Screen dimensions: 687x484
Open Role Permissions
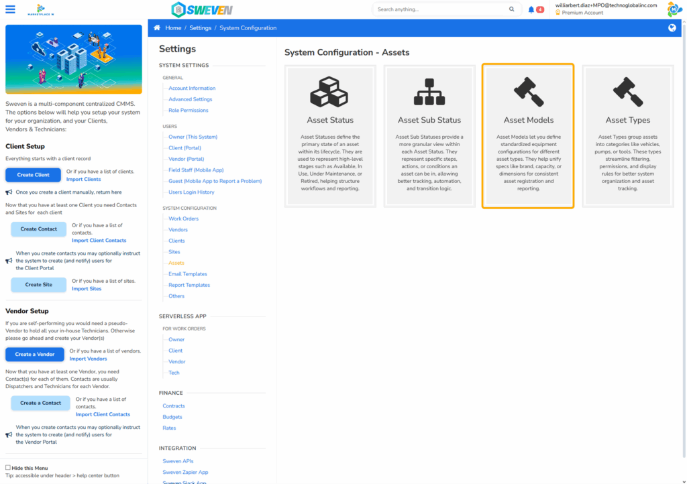[189, 111]
